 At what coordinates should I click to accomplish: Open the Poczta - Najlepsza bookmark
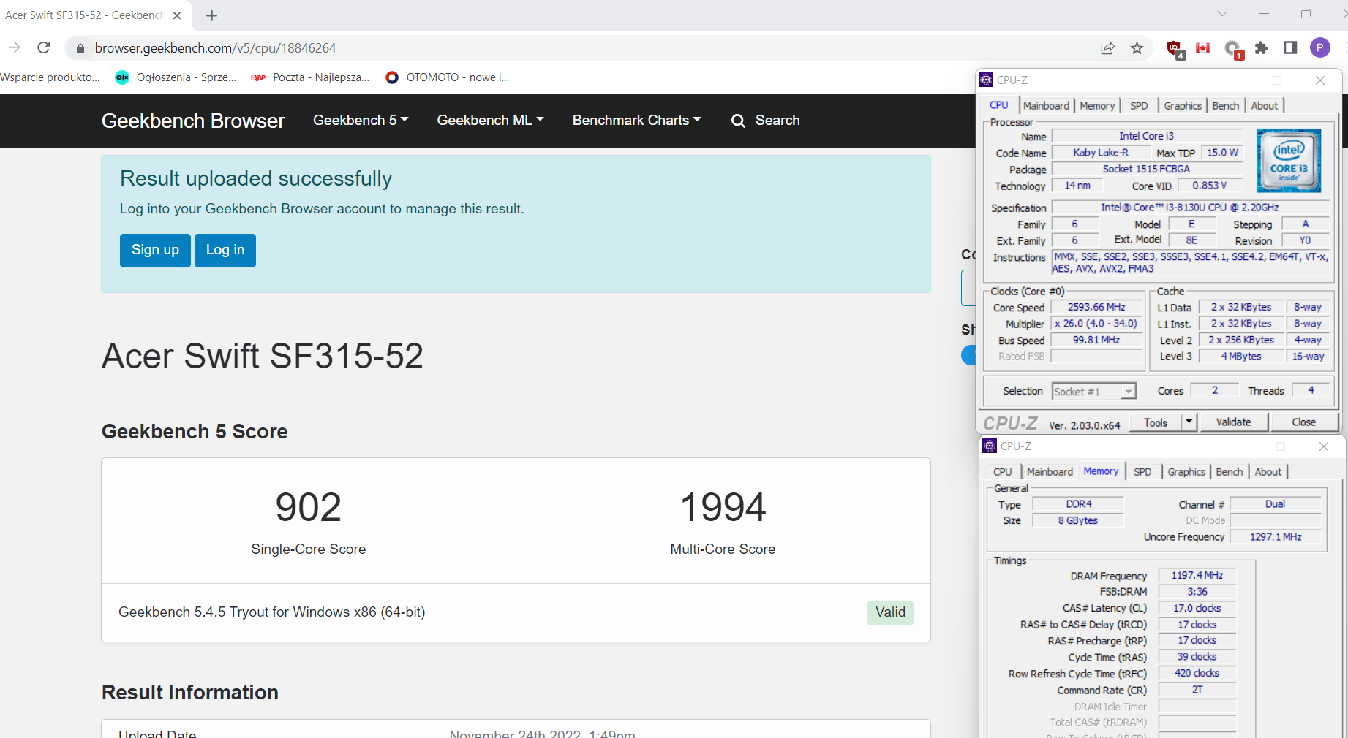click(309, 77)
